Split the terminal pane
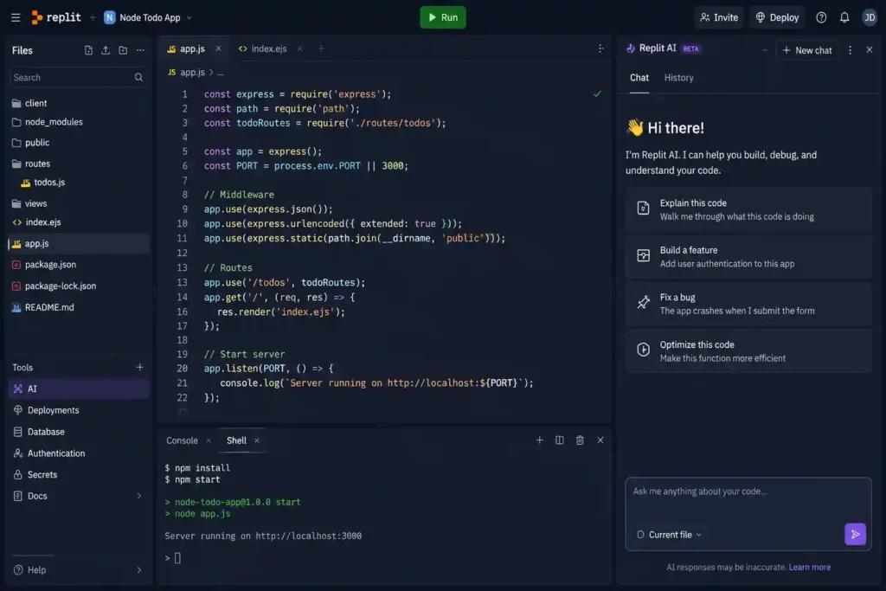 click(559, 440)
